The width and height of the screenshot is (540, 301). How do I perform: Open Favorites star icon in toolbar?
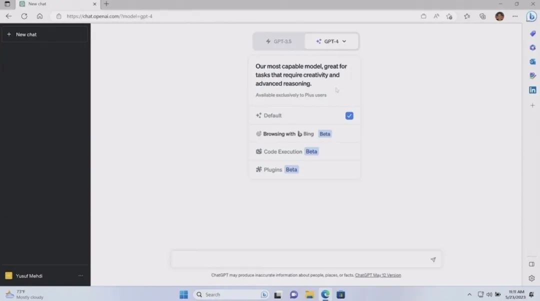pyautogui.click(x=466, y=16)
